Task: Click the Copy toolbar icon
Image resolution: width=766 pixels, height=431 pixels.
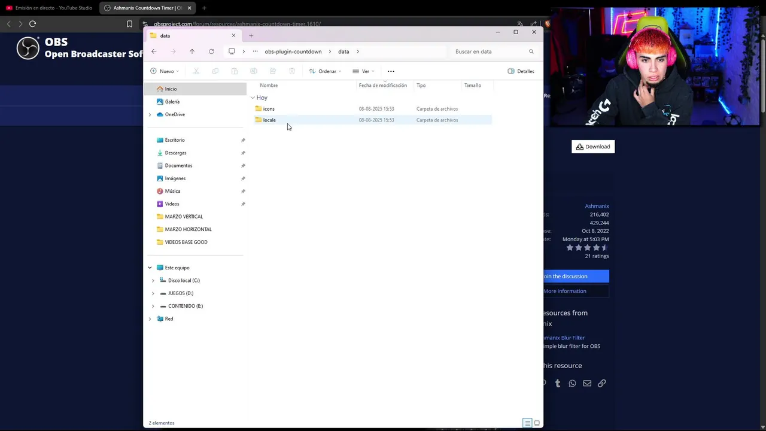Action: [x=215, y=71]
